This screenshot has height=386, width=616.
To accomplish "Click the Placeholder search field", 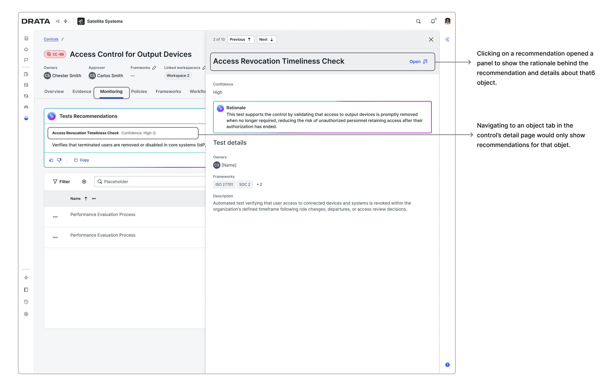I will [x=150, y=182].
